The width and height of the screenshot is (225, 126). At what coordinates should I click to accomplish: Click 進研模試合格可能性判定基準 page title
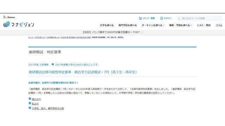click(83, 72)
